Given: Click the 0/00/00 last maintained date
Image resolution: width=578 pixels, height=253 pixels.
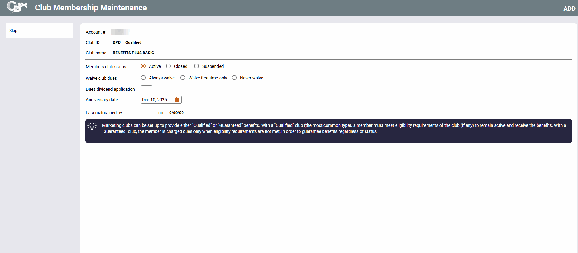Looking at the screenshot, I should tap(176, 113).
